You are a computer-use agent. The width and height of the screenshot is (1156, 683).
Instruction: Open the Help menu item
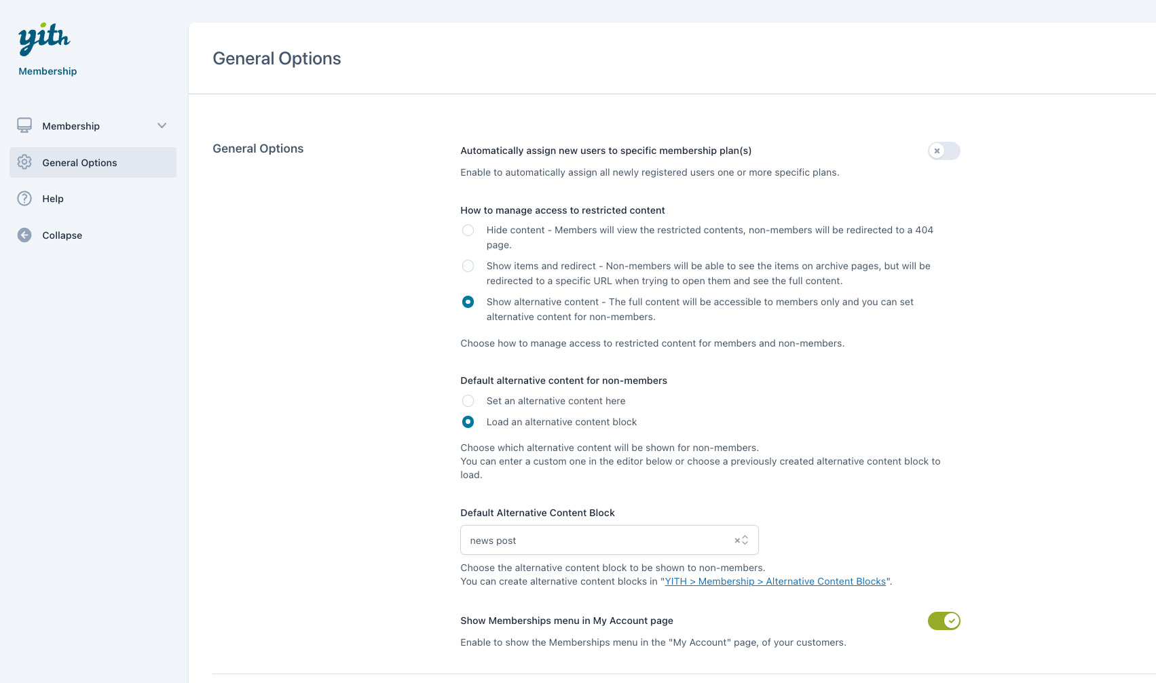tap(53, 199)
